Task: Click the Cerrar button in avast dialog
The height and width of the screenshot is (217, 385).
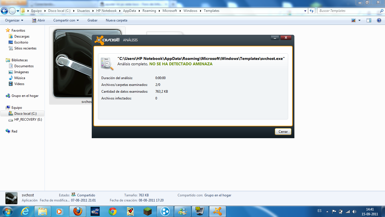Action: click(283, 132)
